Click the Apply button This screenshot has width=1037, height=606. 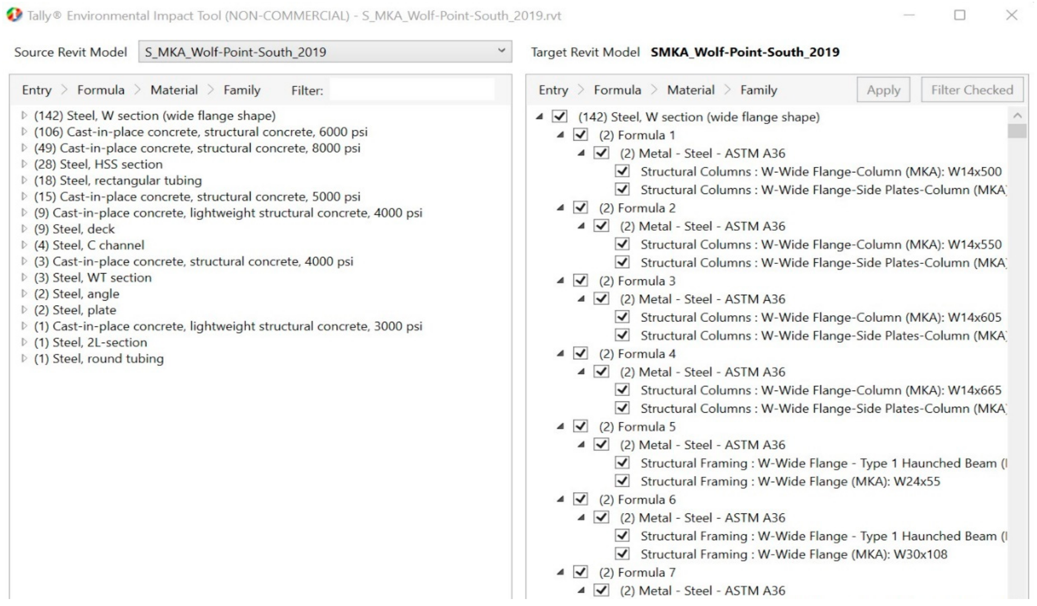click(883, 90)
